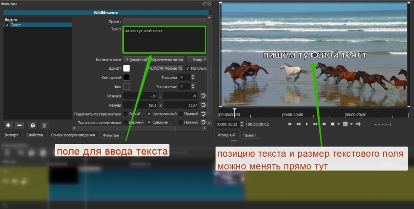Image resolution: width=414 pixels, height=209 pixels.
Task: Expand the grid options dropdown arrow
Action: click(351, 124)
